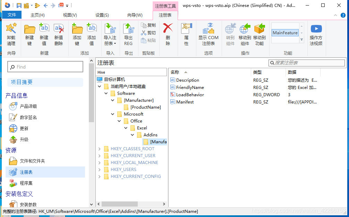Toggle 显示COM注册表 option
Viewport: 349px width, 217px height.
(208, 34)
